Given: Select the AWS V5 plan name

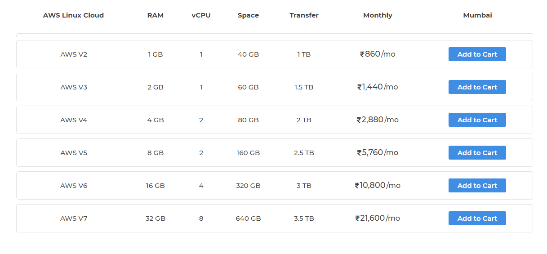Looking at the screenshot, I should (74, 153).
